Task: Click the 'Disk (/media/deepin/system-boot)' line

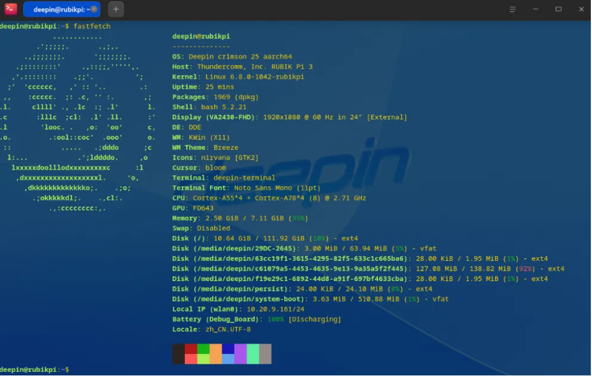Action: 311,299
